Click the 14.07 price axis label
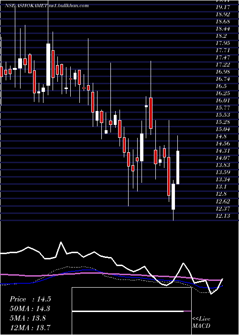239x335 pixels. [223, 158]
